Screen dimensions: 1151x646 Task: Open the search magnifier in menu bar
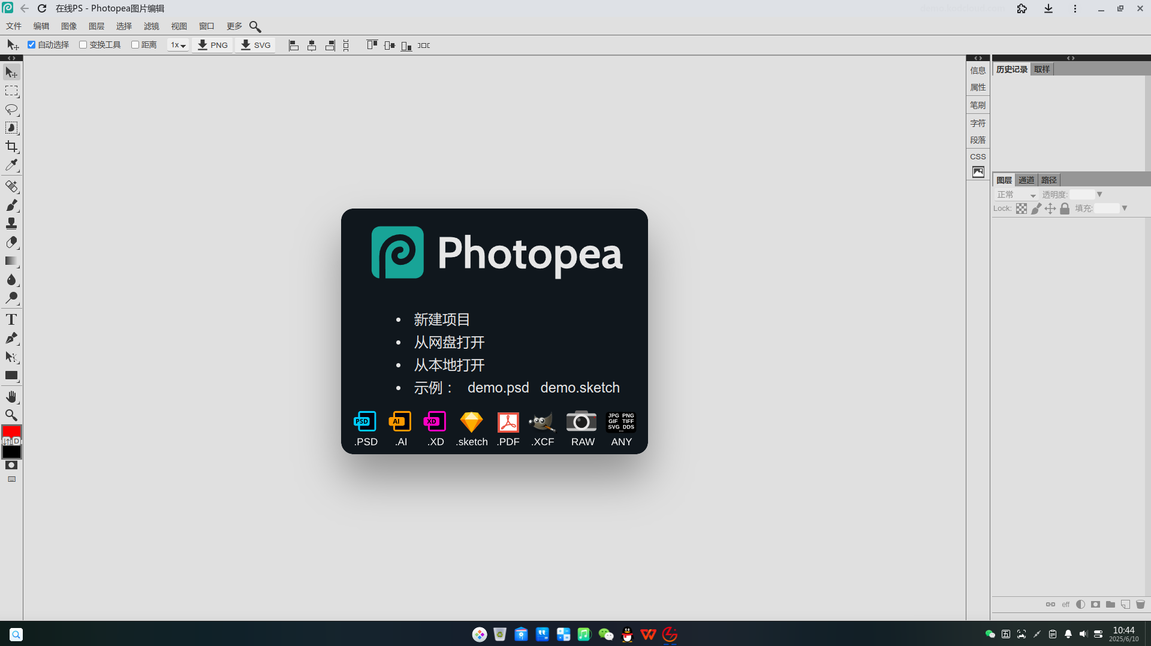tap(255, 26)
